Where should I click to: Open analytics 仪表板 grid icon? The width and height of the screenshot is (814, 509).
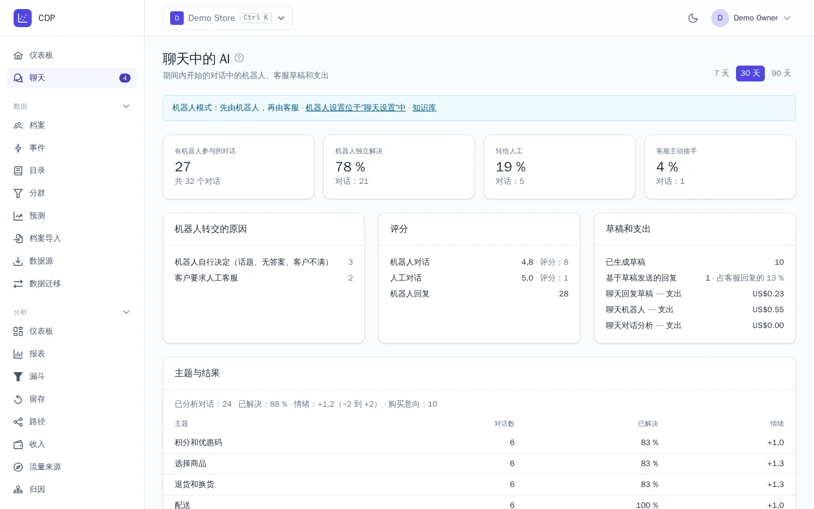(18, 331)
